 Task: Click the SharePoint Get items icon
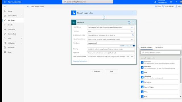[x=74, y=22]
